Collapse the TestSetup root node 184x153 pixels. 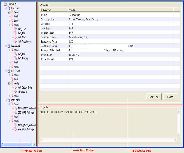click(2, 4)
